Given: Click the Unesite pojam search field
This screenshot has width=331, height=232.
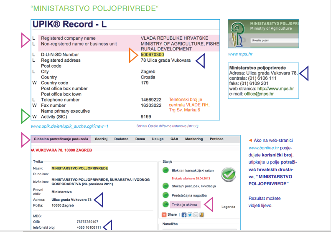Looking at the screenshot, I should (275, 40).
